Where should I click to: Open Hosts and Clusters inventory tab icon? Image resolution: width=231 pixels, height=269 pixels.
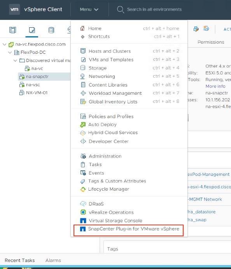[12, 30]
